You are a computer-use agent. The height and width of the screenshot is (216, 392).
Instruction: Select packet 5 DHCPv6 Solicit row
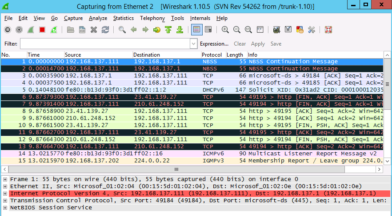(192, 90)
